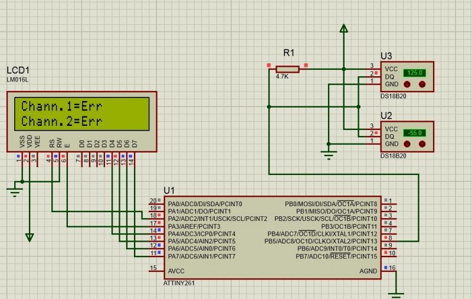This screenshot has height=299, width=472.
Task: Click the downward arrow terminal below the LCD
Action: coord(29,237)
